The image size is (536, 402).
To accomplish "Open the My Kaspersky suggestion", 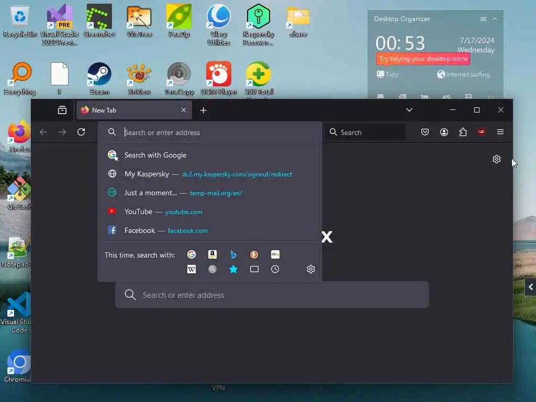I will [210, 174].
